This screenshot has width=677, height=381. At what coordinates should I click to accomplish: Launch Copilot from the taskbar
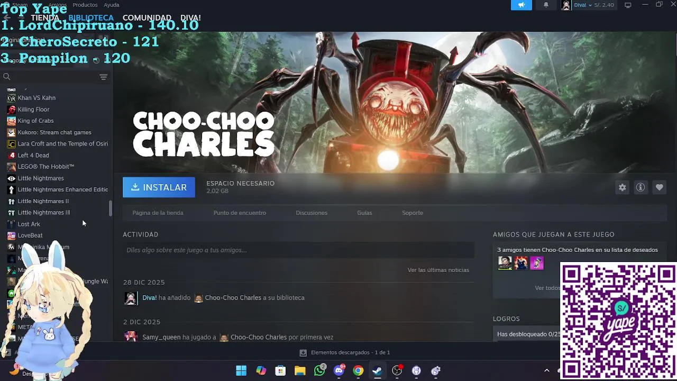[x=261, y=370]
